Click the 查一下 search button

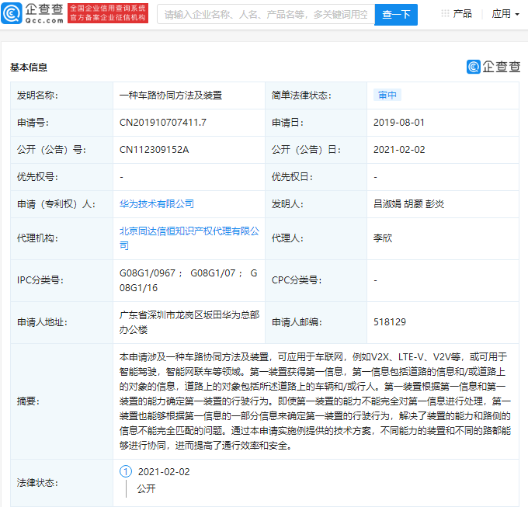coord(396,15)
